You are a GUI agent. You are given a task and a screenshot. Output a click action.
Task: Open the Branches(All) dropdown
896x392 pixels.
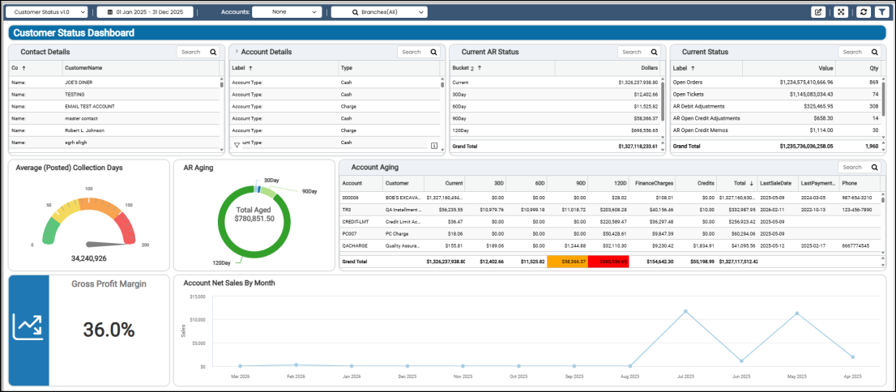point(378,12)
